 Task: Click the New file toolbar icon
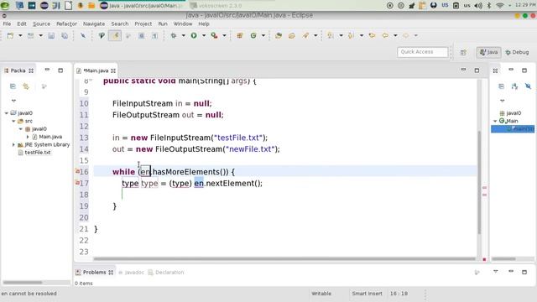[x=10, y=35]
